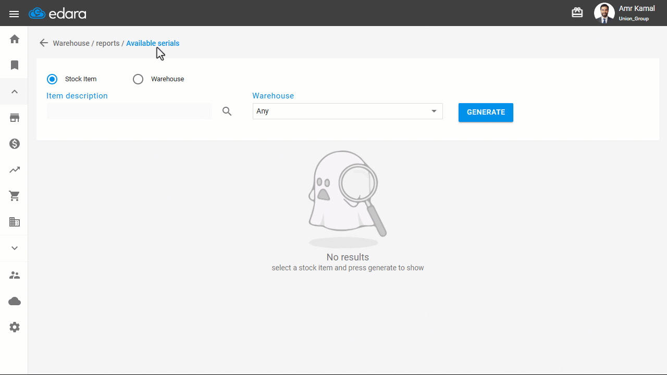The image size is (667, 375).
Task: Select the Warehouse radio button
Action: pos(138,79)
